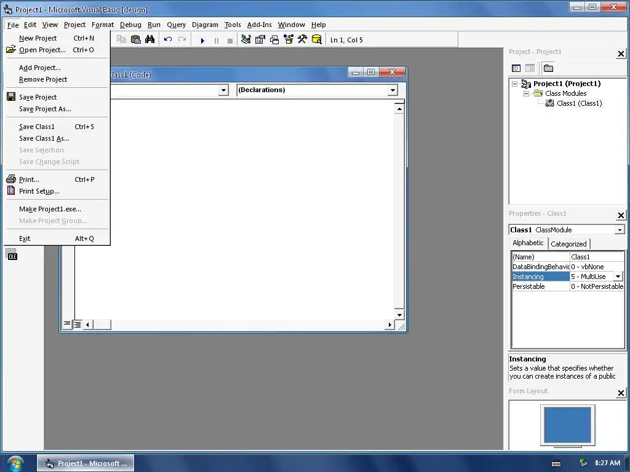This screenshot has height=472, width=630.
Task: Click the code window scroll up arrow
Action: click(399, 109)
